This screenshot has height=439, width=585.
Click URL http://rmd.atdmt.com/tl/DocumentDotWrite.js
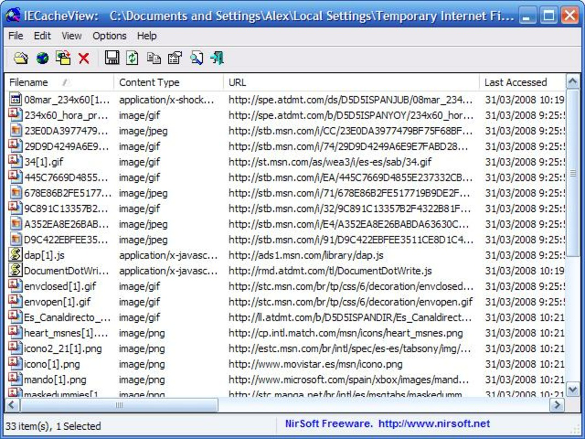coord(330,271)
